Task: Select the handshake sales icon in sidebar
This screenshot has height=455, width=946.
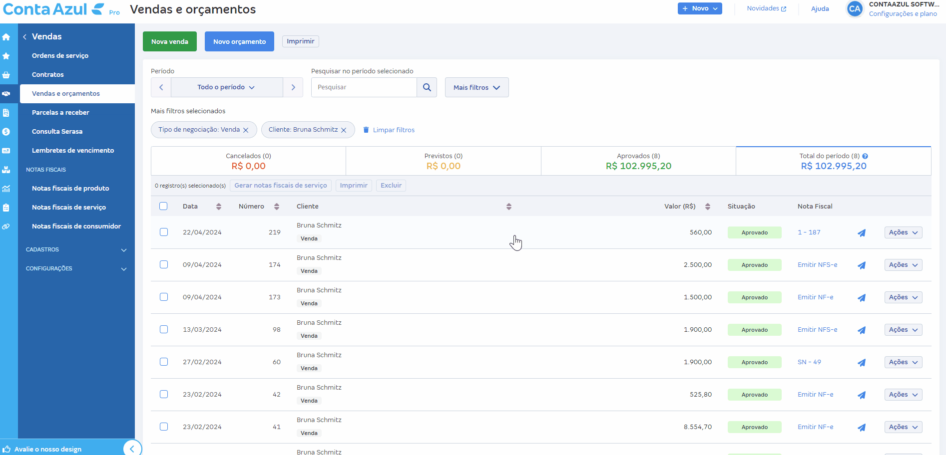Action: point(6,94)
